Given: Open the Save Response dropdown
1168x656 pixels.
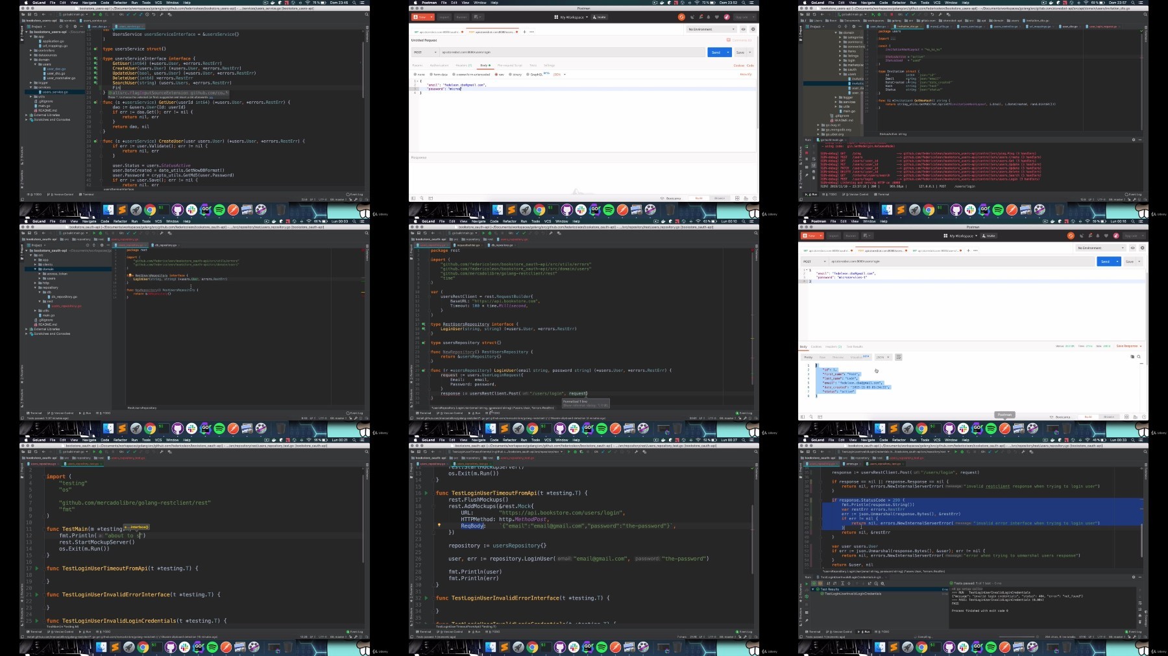Looking at the screenshot, I should [x=1129, y=346].
